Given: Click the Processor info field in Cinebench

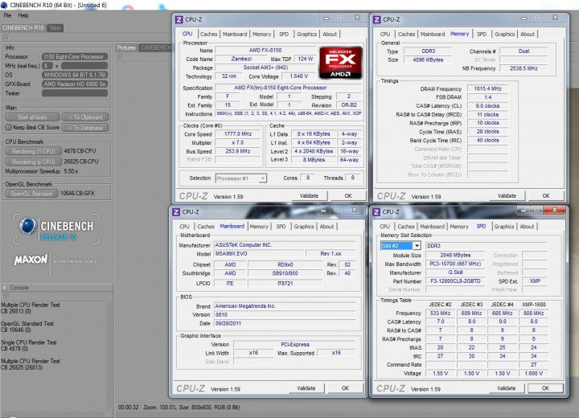Looking at the screenshot, I should [75, 56].
